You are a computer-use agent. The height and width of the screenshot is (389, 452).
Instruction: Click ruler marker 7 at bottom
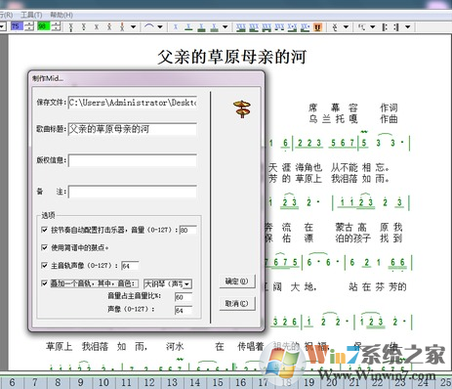(x=35, y=382)
